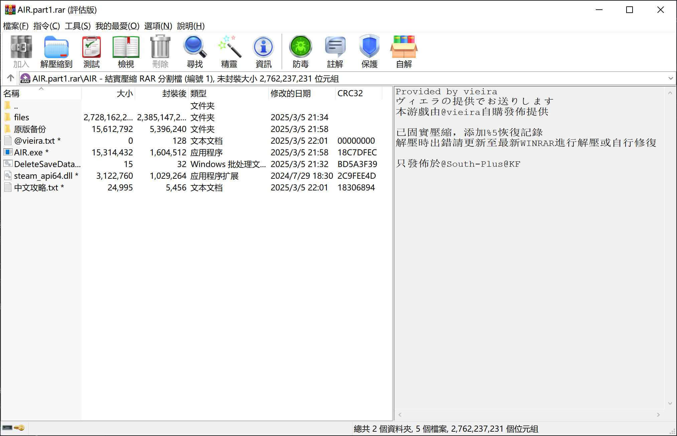Screen dimensions: 677x436
Task: Run the Virus Scan (防毒) icon
Action: pos(300,51)
